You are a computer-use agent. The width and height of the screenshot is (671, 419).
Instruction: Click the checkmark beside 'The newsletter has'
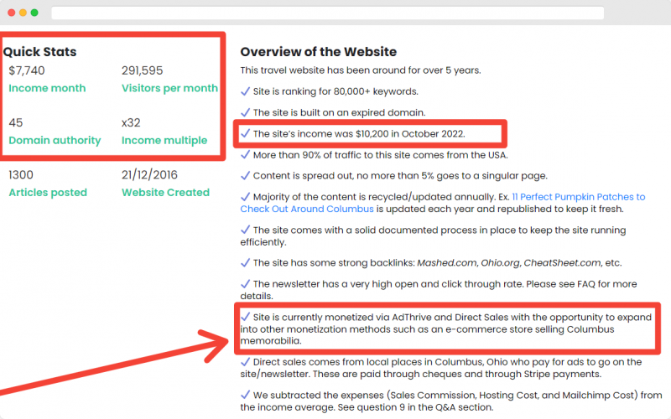tap(245, 283)
